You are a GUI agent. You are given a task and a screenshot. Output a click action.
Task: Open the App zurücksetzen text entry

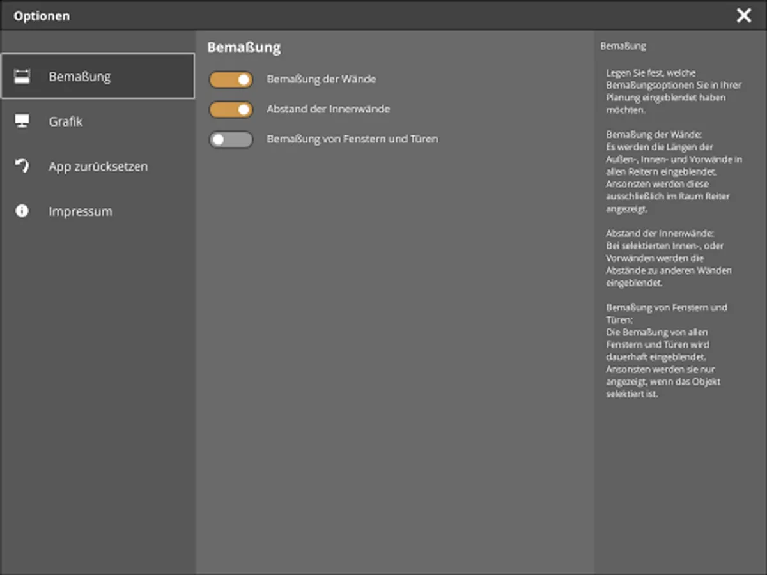point(98,166)
